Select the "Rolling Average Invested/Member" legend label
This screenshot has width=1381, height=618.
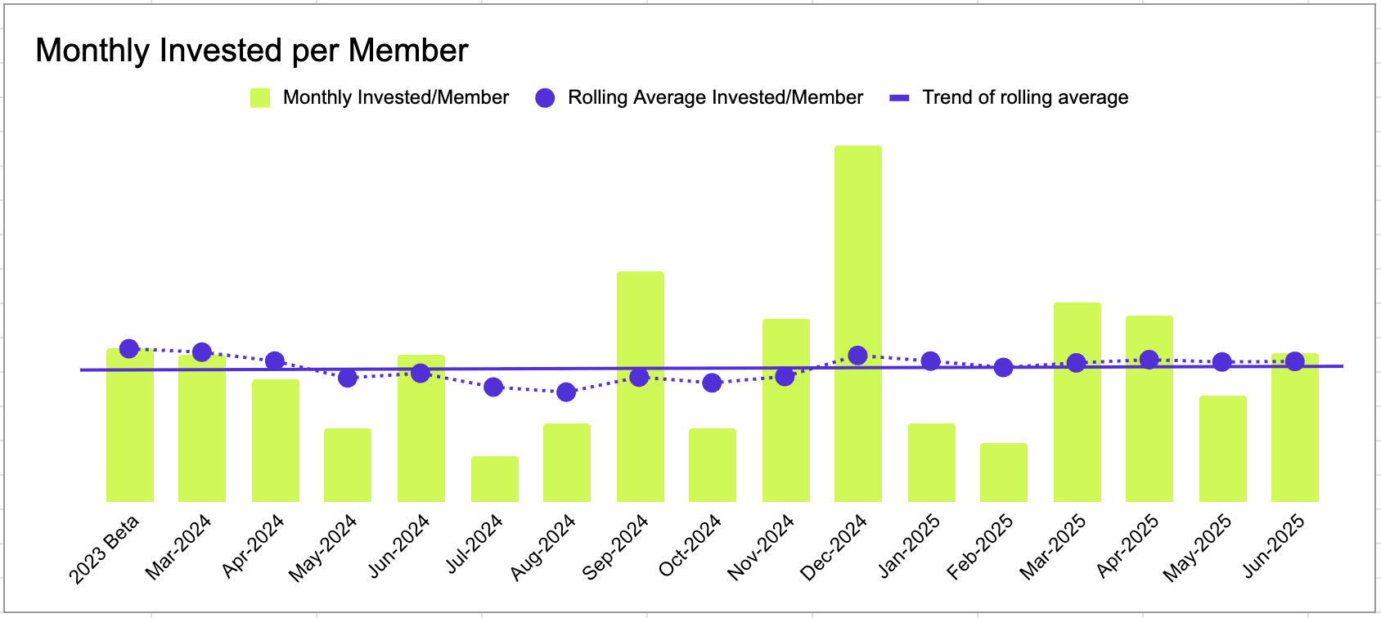(715, 98)
